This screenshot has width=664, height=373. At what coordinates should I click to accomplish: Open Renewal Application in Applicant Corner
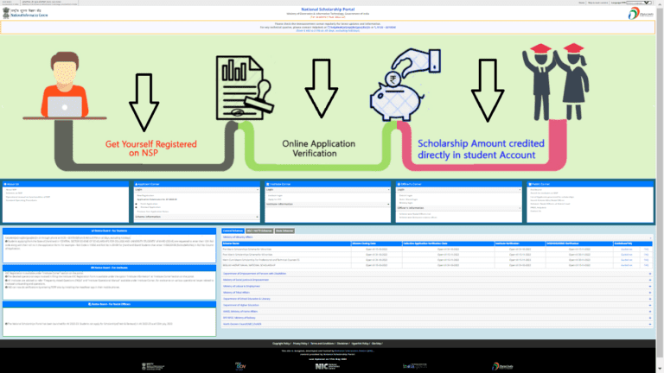click(150, 207)
